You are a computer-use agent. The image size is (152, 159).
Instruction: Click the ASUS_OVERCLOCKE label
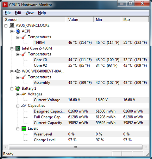point(33,25)
